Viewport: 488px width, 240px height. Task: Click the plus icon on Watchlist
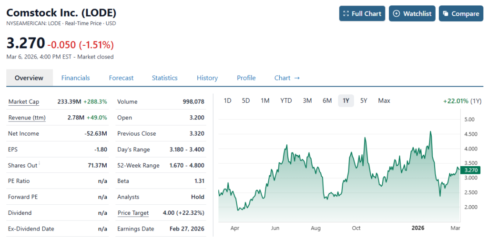click(x=396, y=14)
